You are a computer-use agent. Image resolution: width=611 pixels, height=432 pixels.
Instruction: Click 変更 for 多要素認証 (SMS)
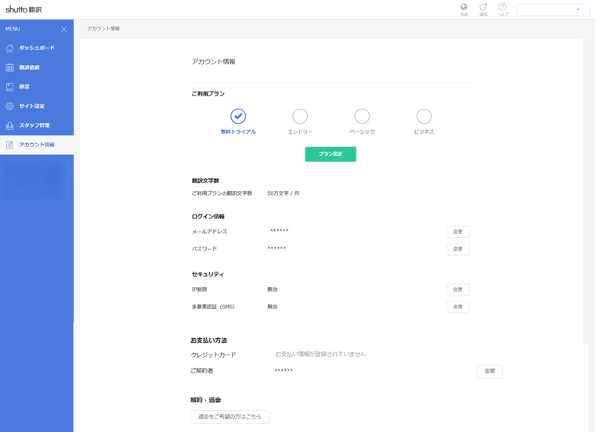coord(458,307)
